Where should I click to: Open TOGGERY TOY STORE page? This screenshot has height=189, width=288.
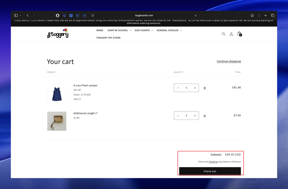coord(108,38)
